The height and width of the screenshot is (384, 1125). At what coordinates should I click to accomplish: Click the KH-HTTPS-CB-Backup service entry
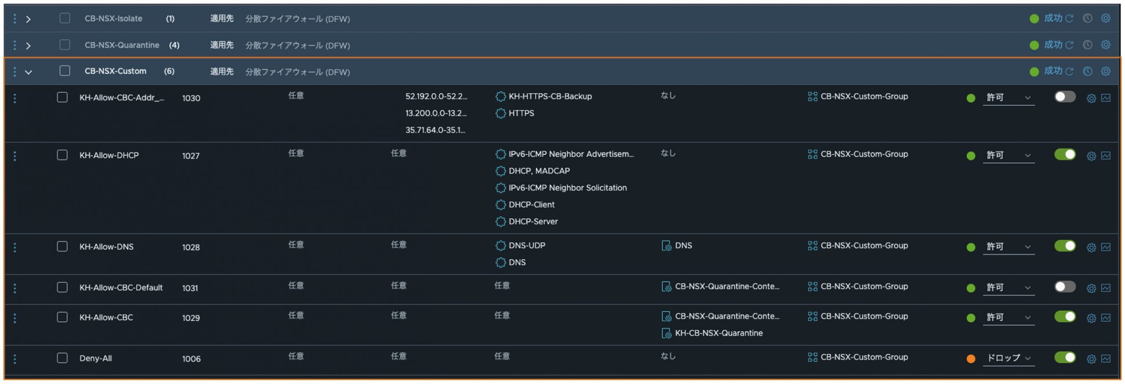tap(550, 96)
